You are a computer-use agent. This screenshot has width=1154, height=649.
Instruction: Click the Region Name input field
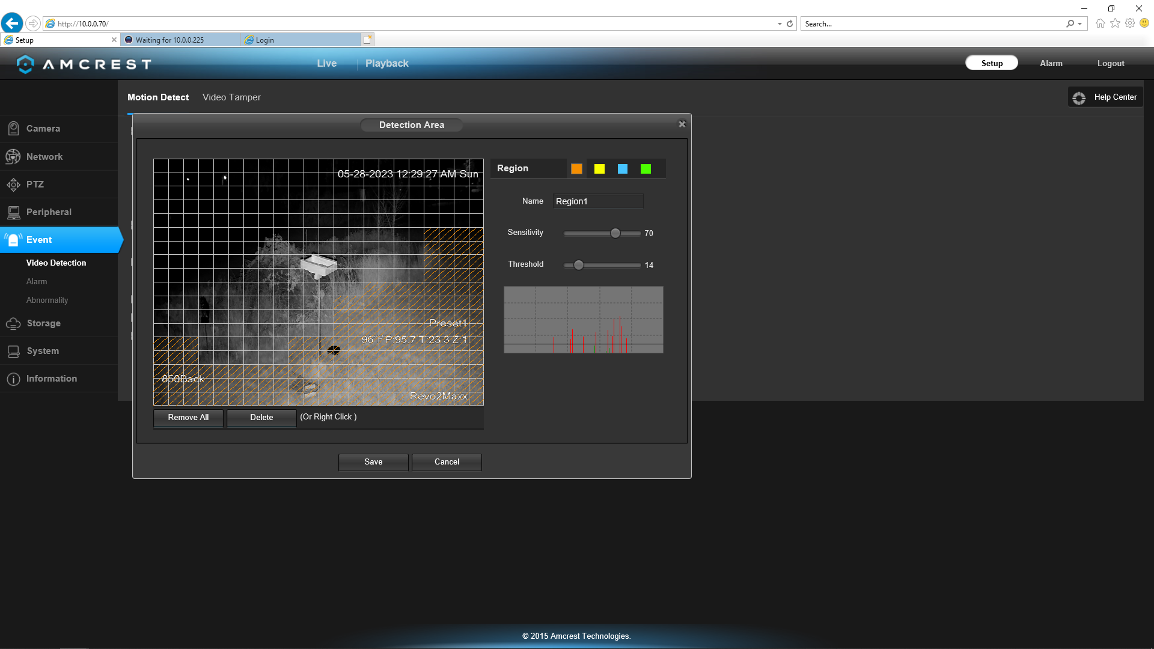pos(598,201)
